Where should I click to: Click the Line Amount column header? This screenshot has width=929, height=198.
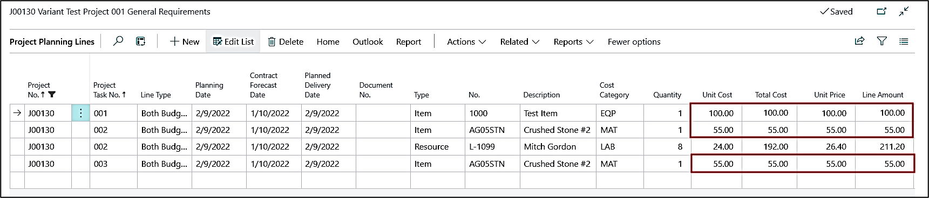tap(883, 95)
